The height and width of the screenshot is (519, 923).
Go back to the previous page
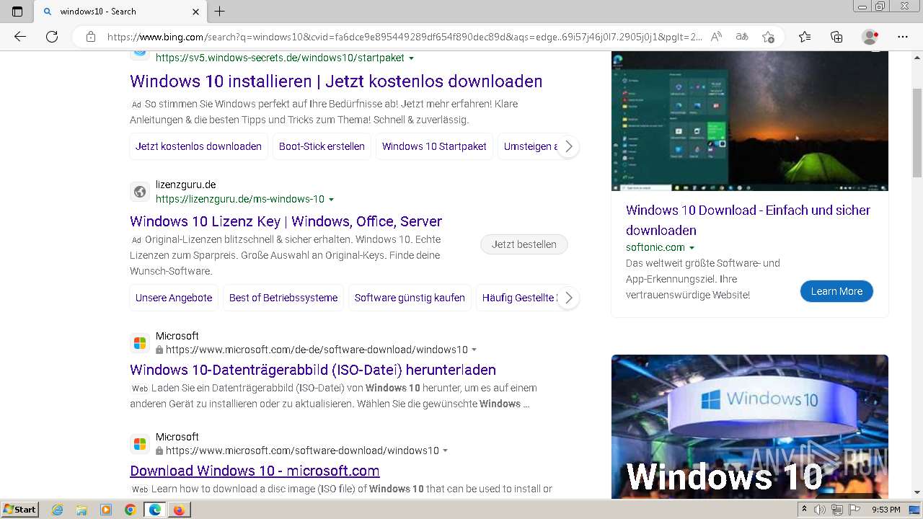[x=20, y=37]
